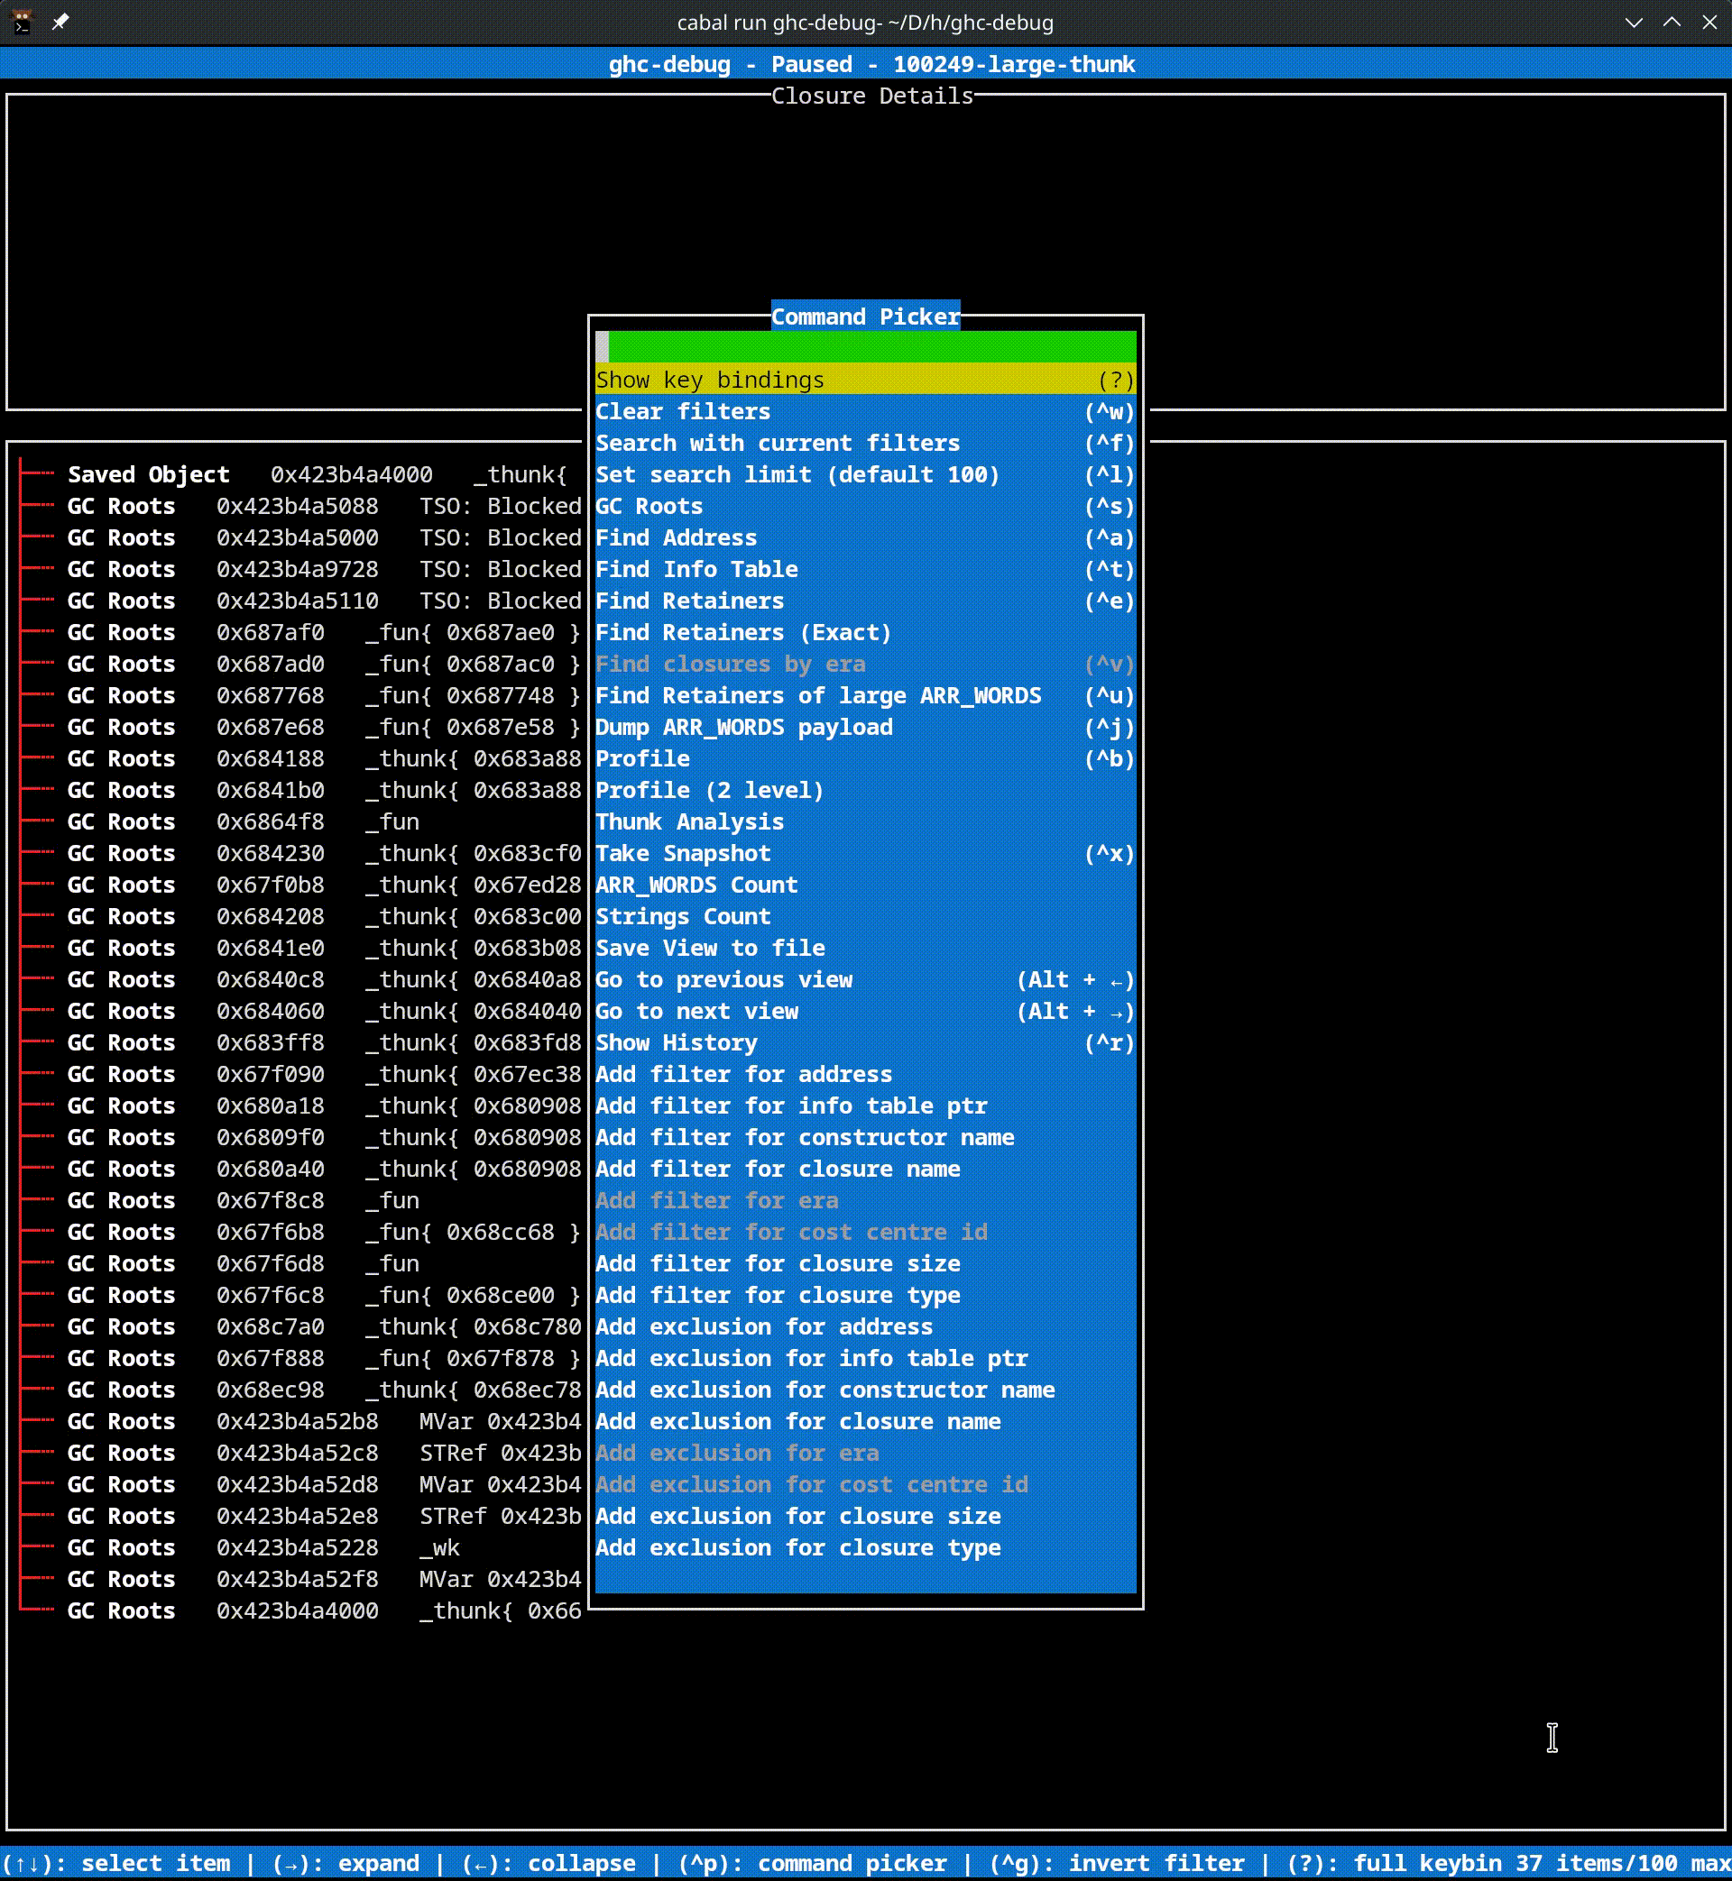Toggle the pin window icon
This screenshot has height=1881, width=1732.
pyautogui.click(x=60, y=22)
